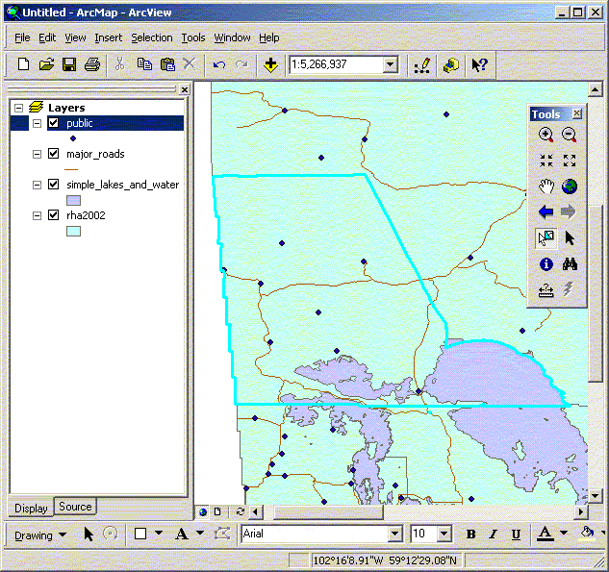The width and height of the screenshot is (609, 572).
Task: Expand the Arial font dropdown
Action: click(394, 534)
